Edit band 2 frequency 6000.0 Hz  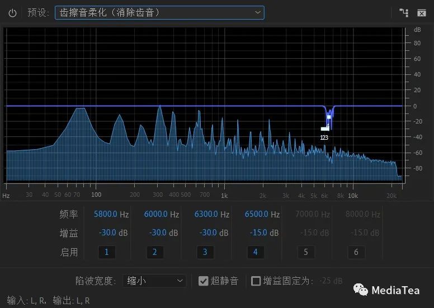(162, 214)
